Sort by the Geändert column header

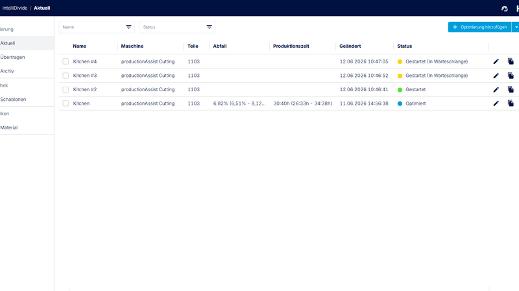click(350, 46)
